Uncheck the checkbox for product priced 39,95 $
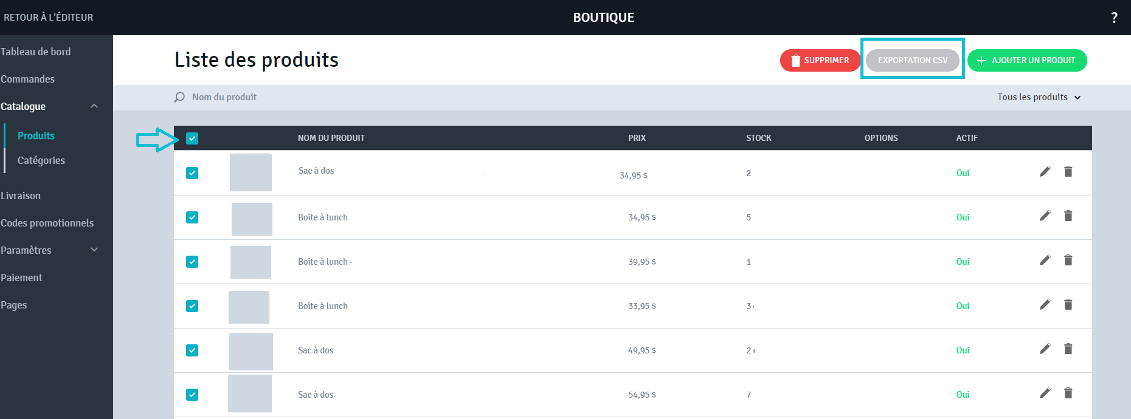 [x=192, y=262]
